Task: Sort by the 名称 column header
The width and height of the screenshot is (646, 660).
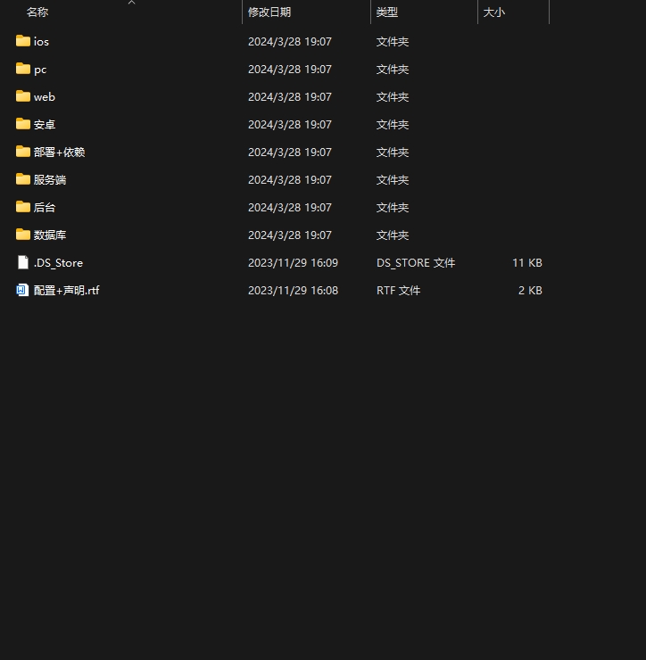Action: coord(37,12)
